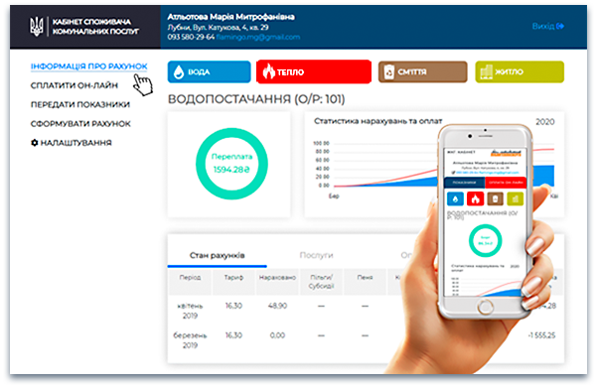The image size is (596, 387).
Task: Click the building icon on ЖИТЛО button
Action: click(x=486, y=71)
